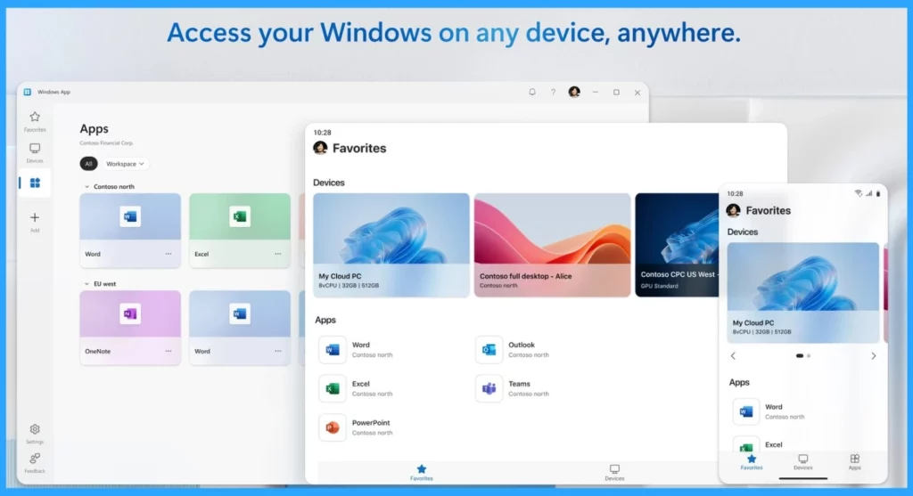Open Excel app in phone Favorites list
The height and width of the screenshot is (496, 913).
coord(759,445)
